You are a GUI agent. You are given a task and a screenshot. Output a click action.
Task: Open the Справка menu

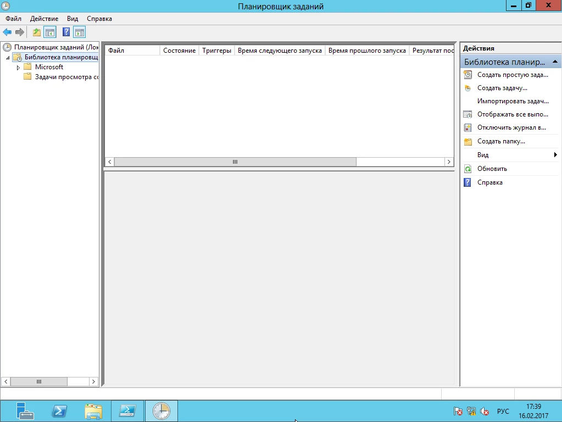[x=99, y=19]
